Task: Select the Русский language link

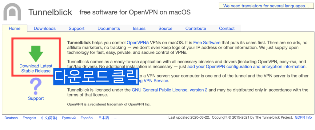Action: (x=69, y=118)
